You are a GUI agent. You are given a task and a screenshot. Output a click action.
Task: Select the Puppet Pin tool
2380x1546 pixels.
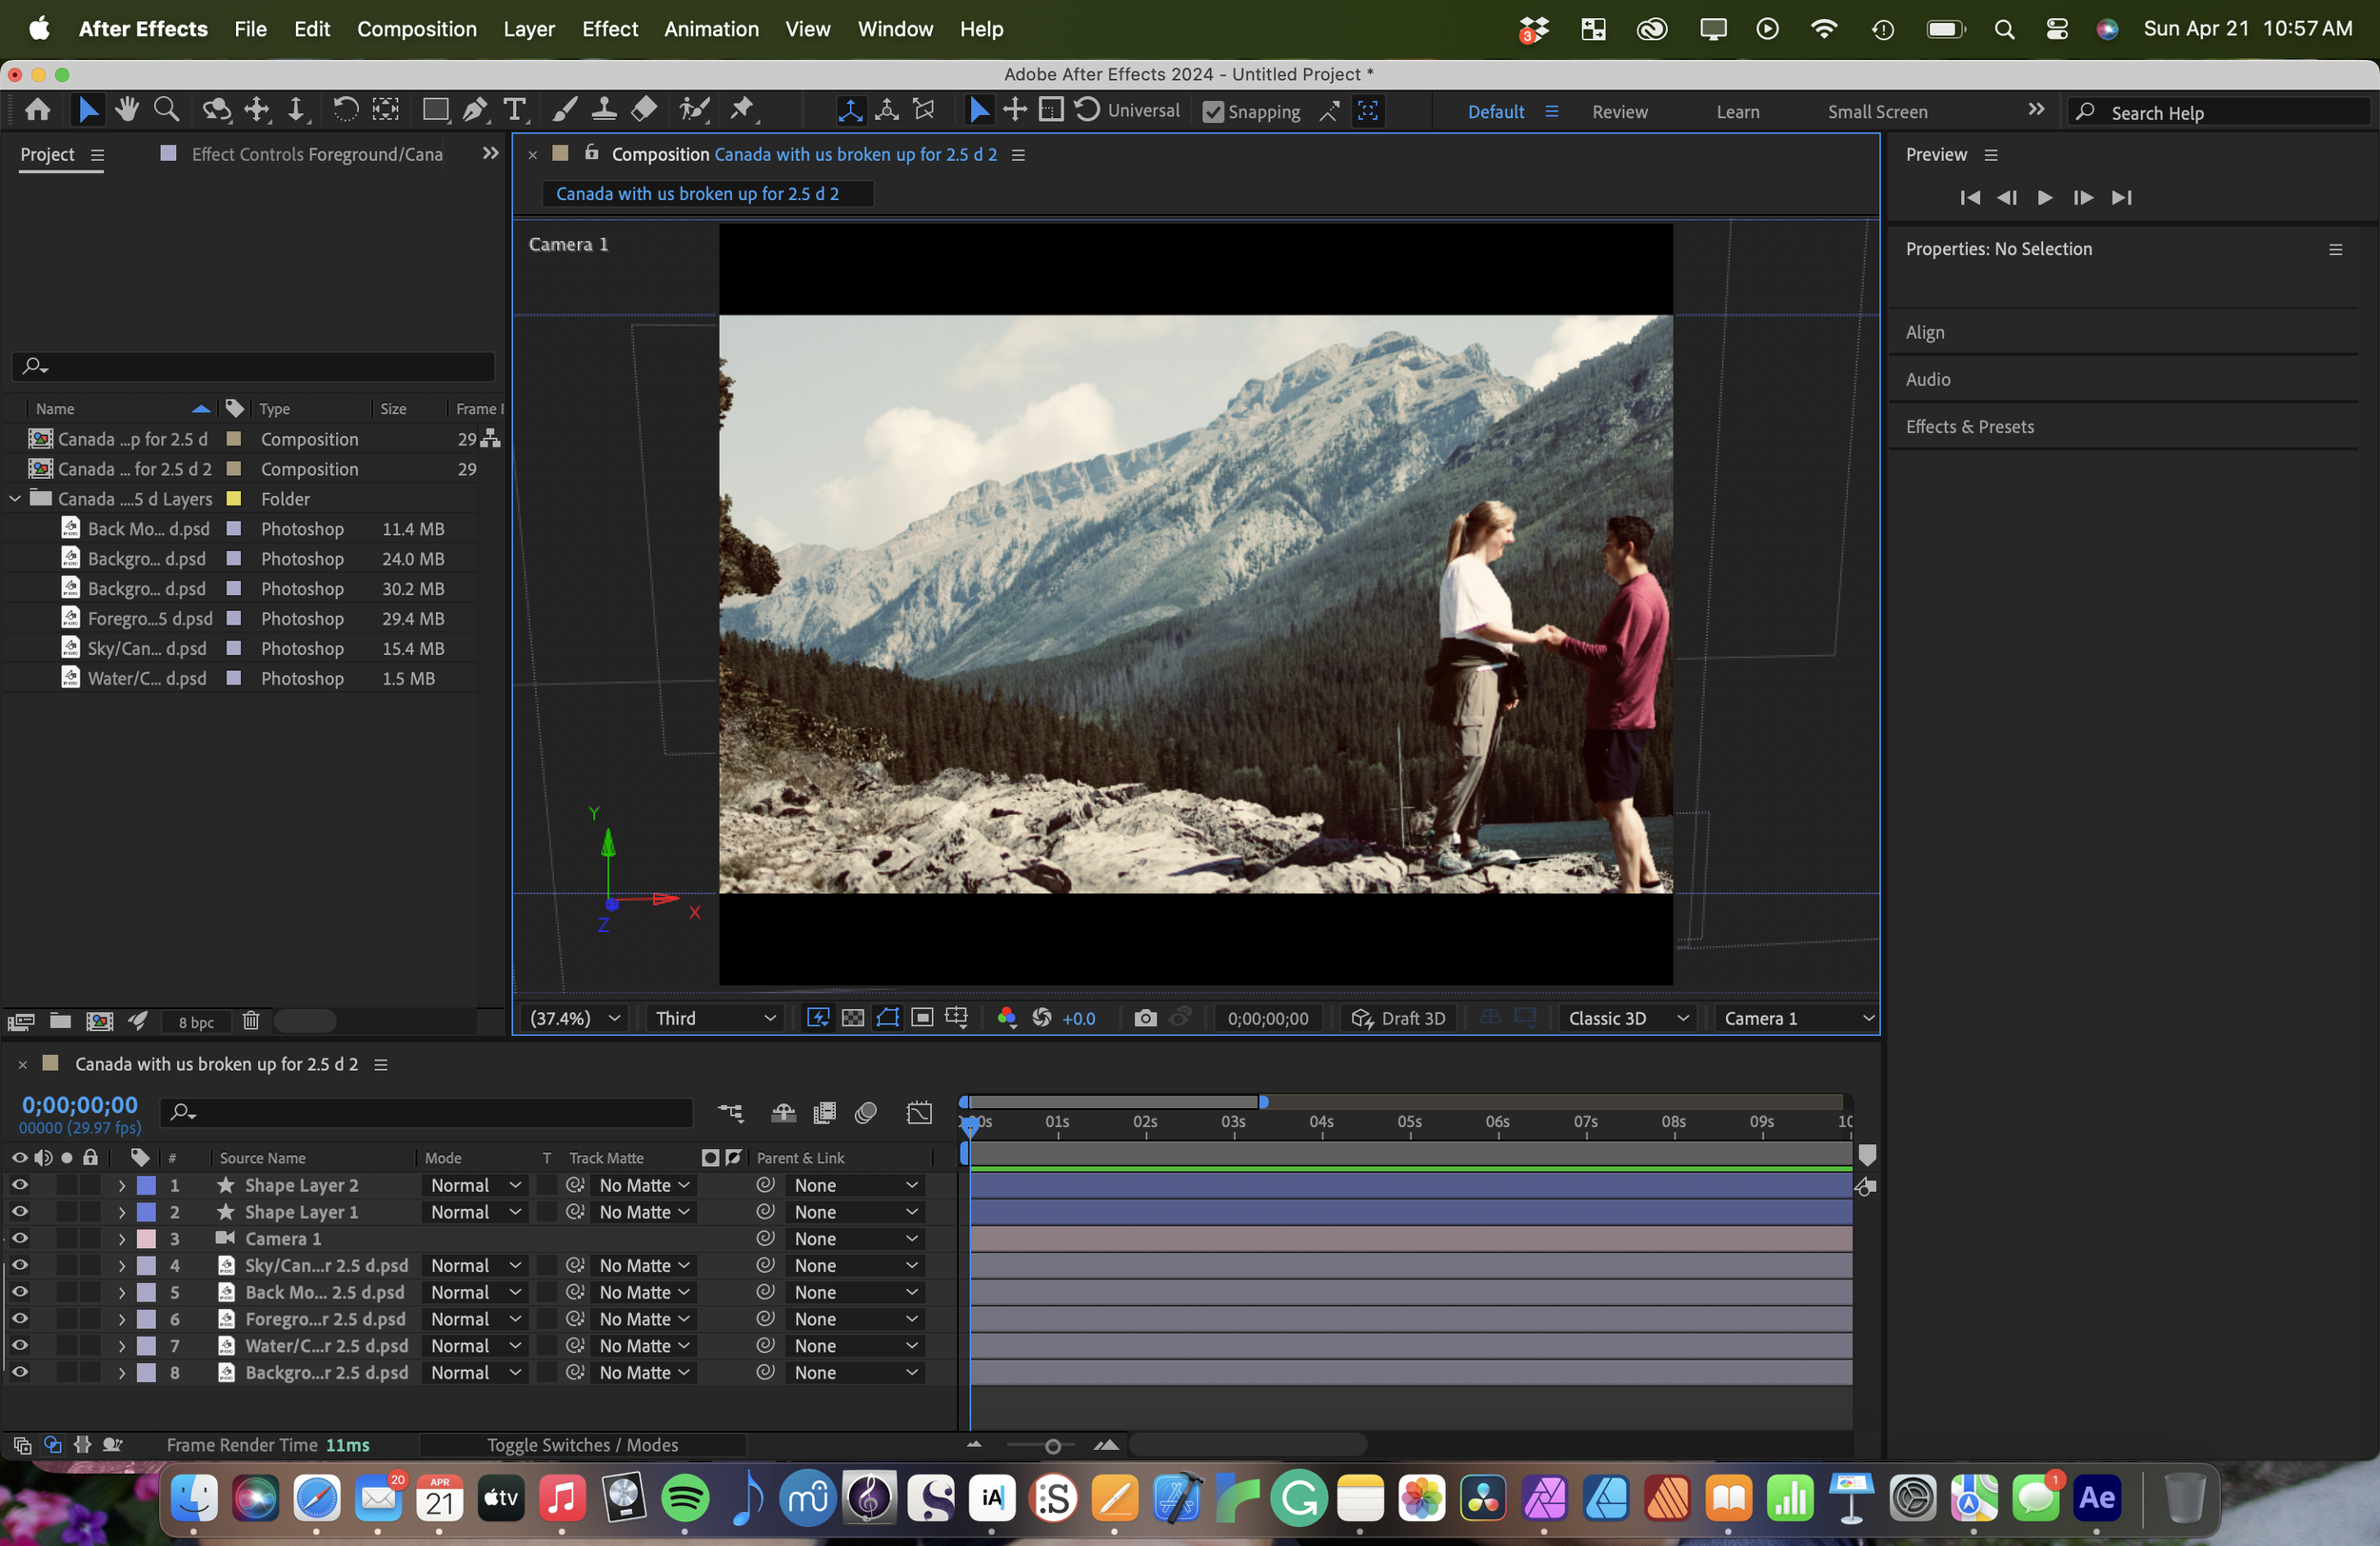742,110
